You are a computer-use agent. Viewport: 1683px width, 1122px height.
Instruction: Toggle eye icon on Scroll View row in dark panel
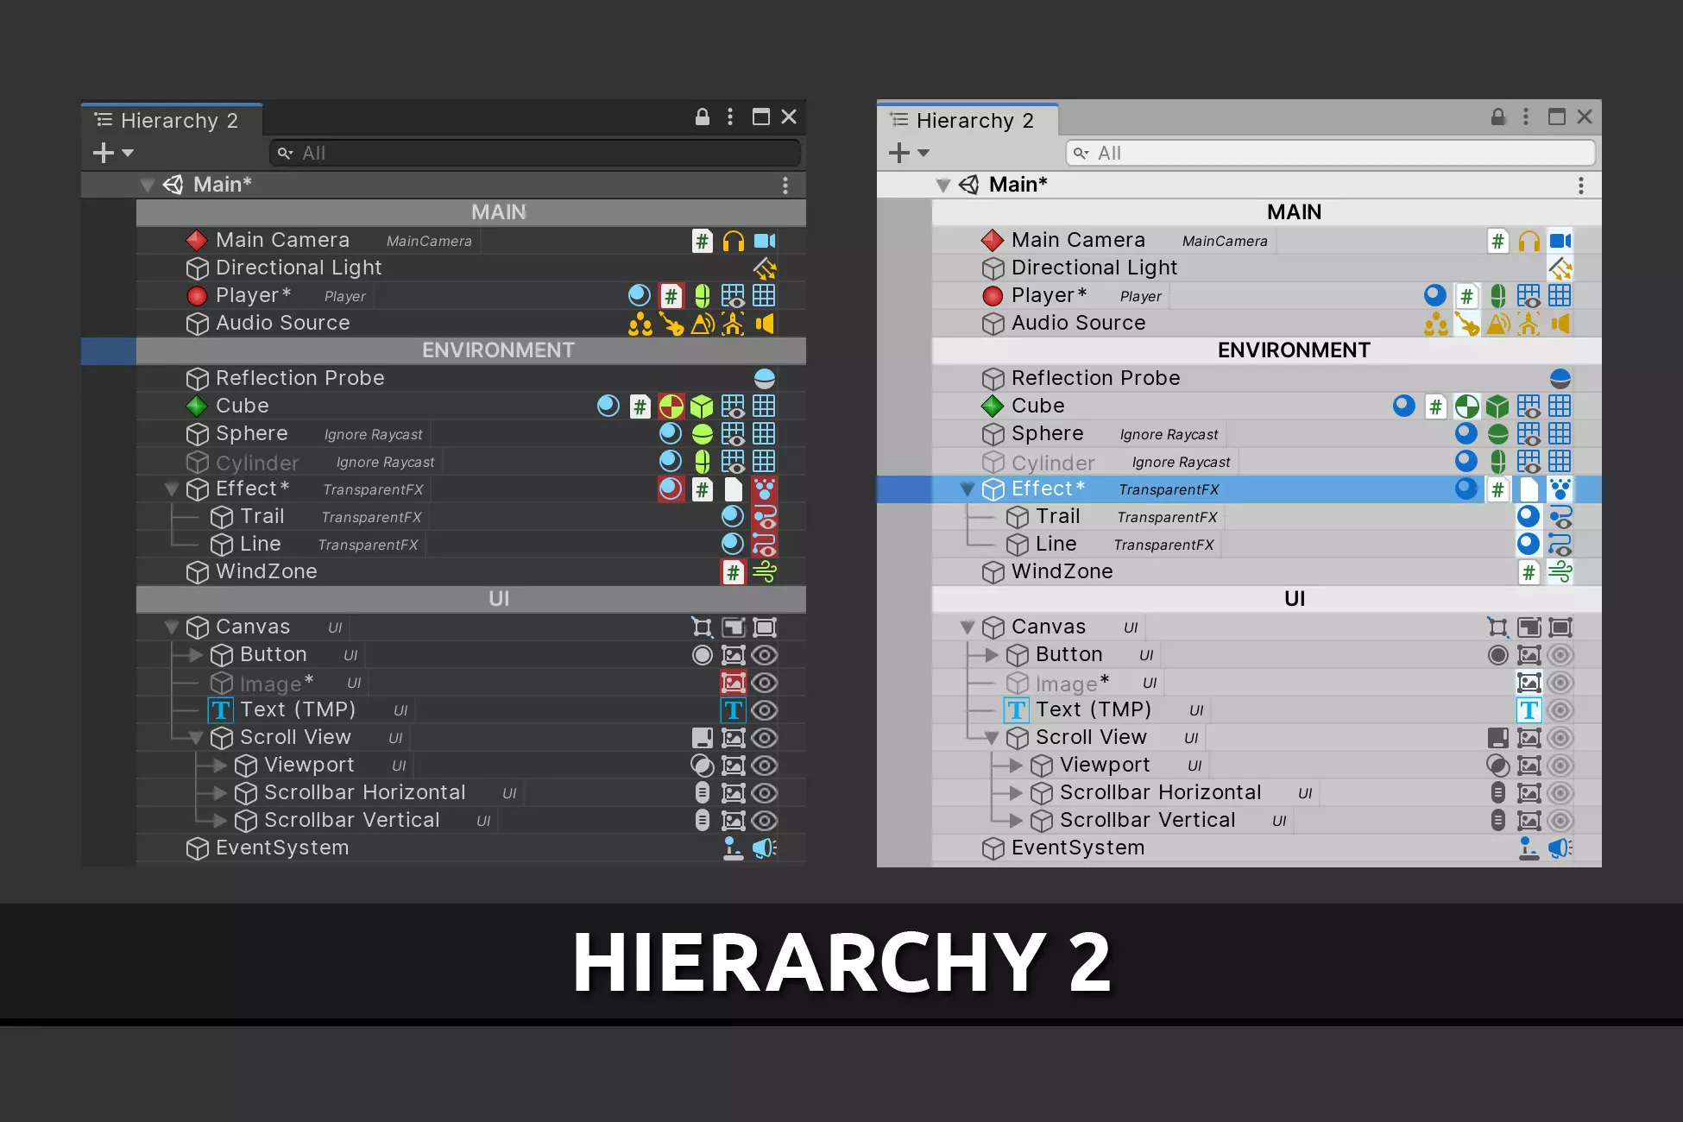click(765, 738)
